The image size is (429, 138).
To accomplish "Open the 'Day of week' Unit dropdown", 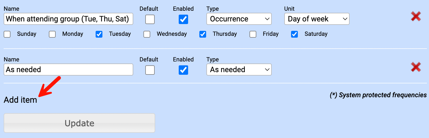I will click(317, 19).
